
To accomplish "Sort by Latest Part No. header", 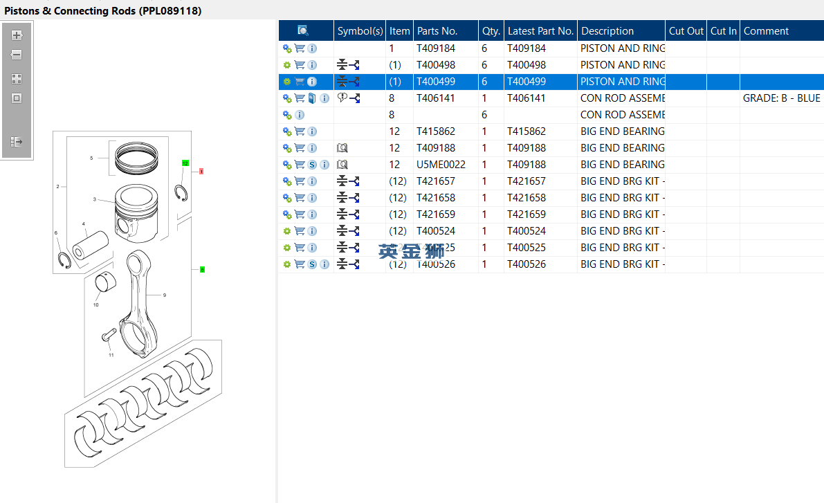I will pyautogui.click(x=540, y=30).
